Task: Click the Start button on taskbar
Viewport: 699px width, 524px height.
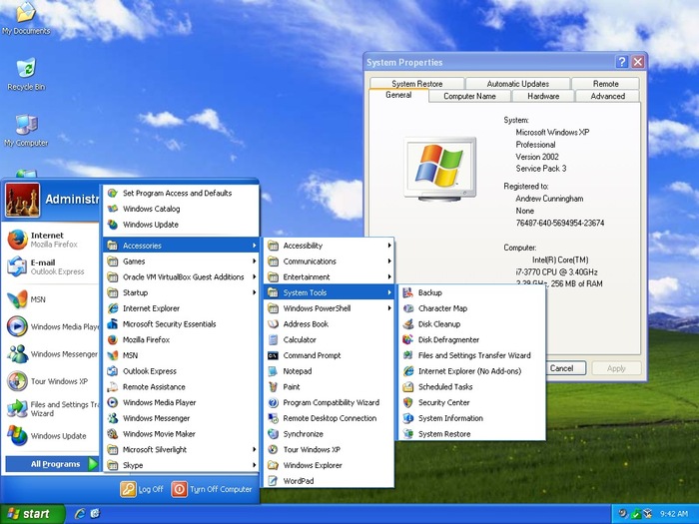Action: (30, 514)
